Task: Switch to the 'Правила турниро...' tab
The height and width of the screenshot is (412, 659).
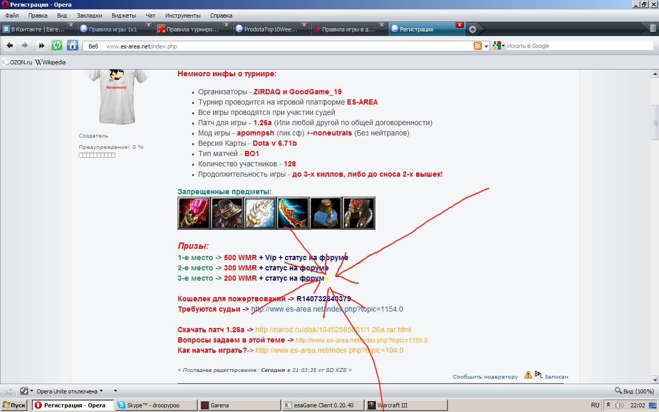Action: point(193,29)
